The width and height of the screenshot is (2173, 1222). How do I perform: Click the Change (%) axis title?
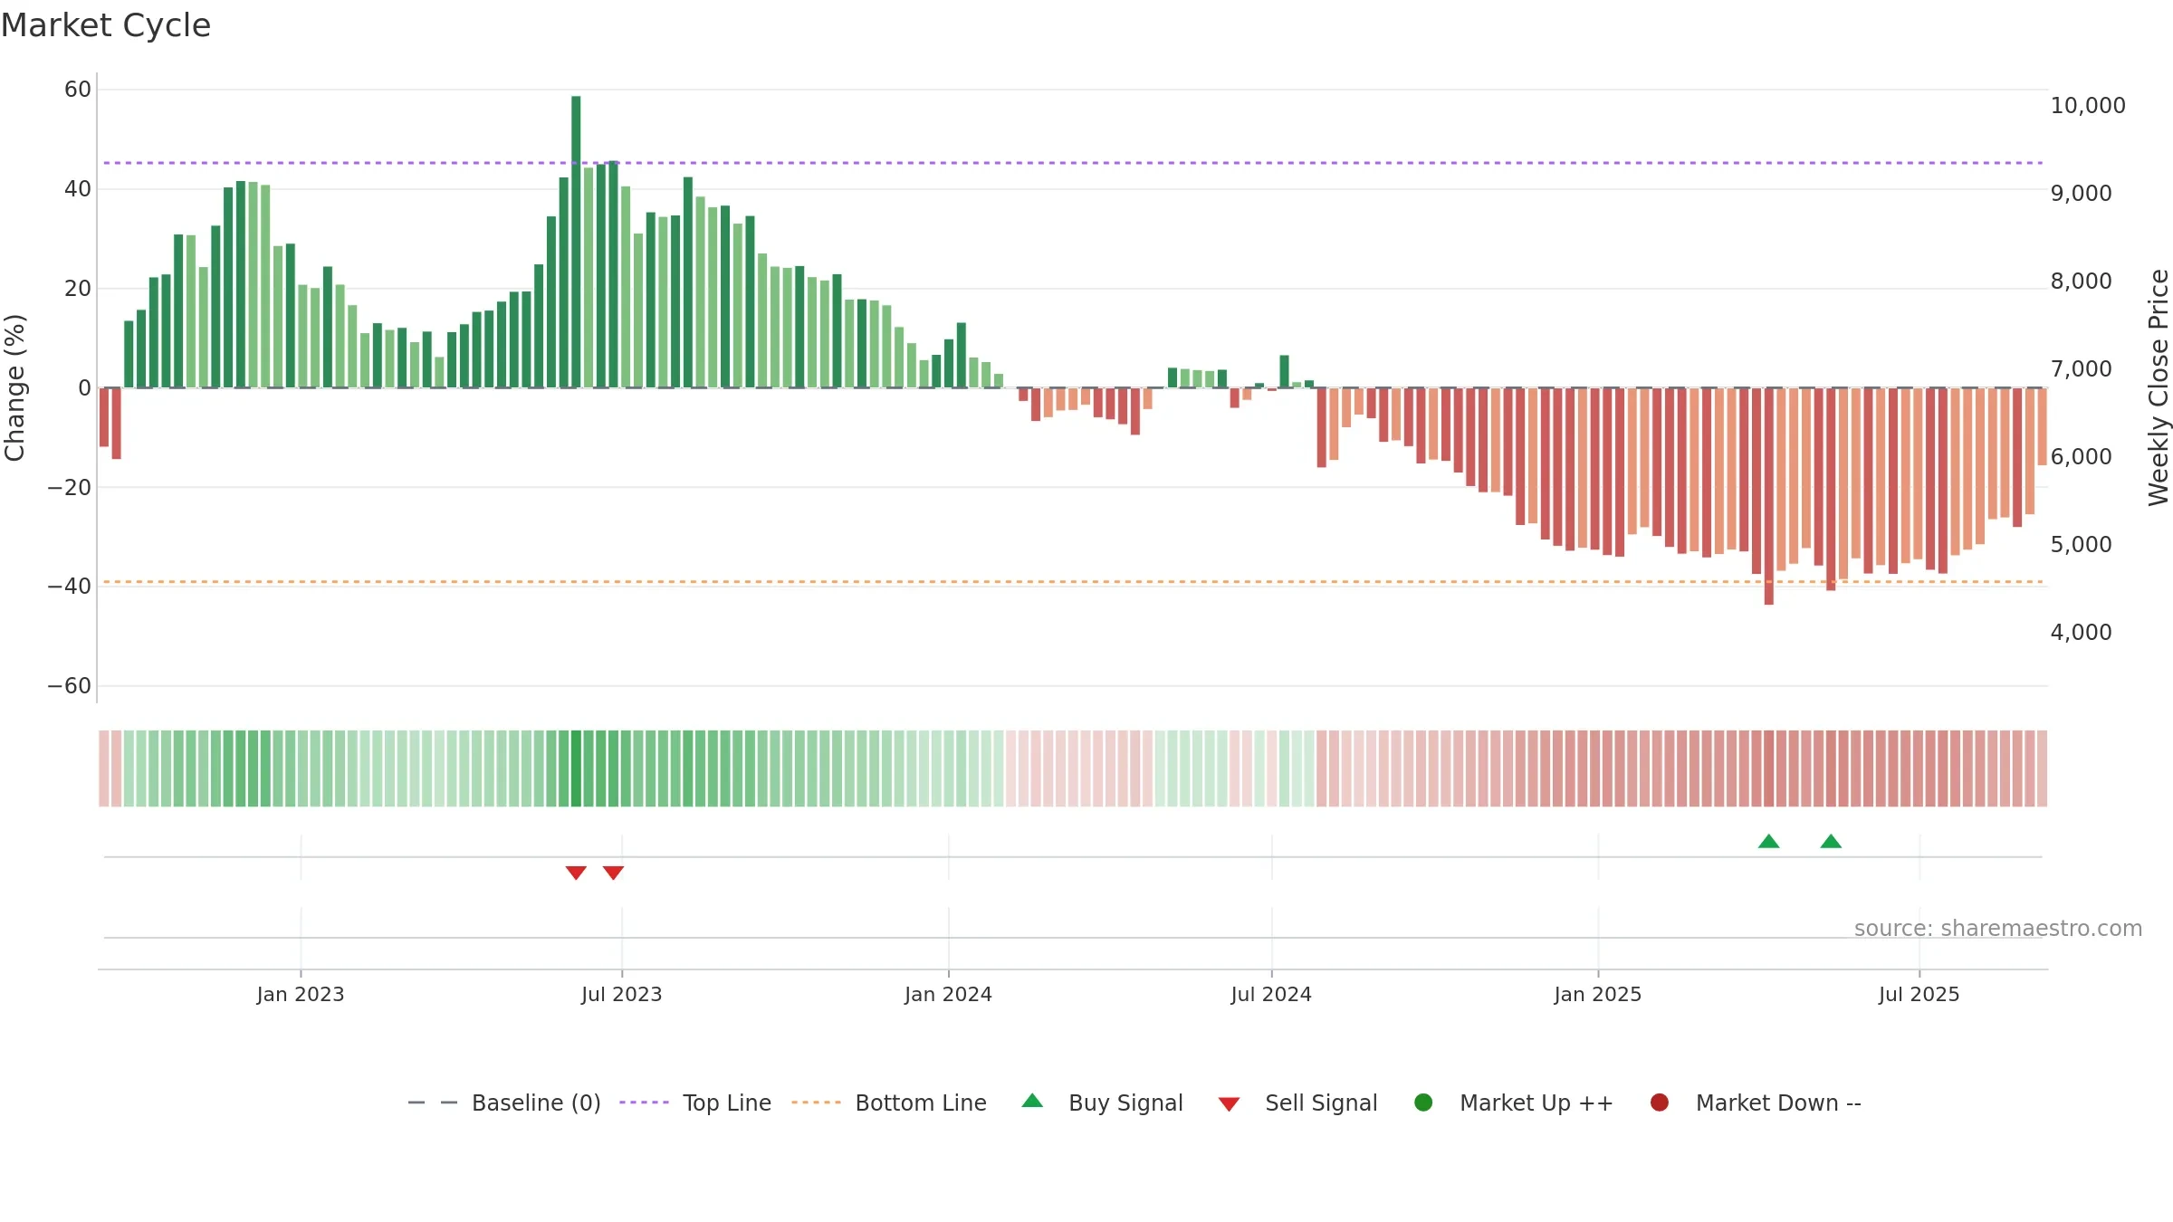(14, 387)
